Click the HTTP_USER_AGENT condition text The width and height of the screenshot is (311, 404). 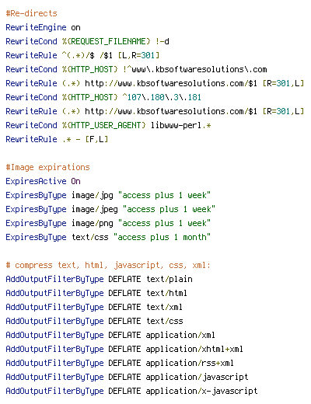tap(104, 125)
